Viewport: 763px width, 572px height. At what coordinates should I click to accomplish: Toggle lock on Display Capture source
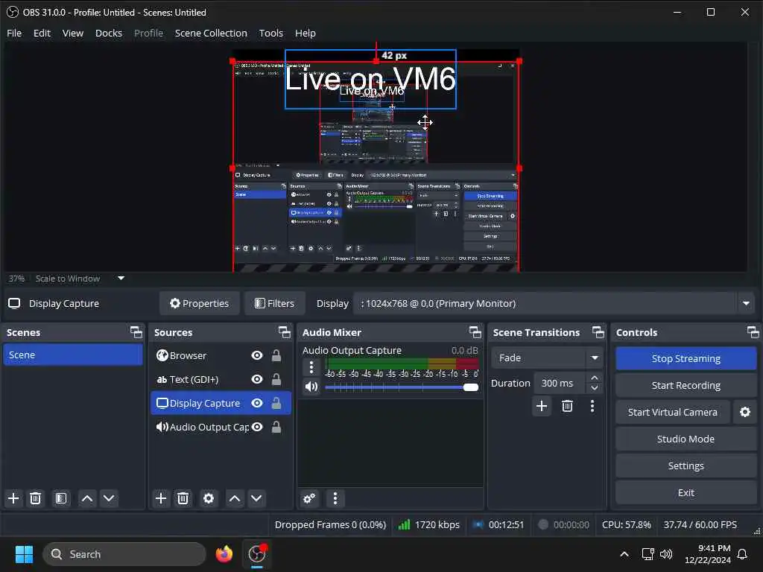pos(276,403)
